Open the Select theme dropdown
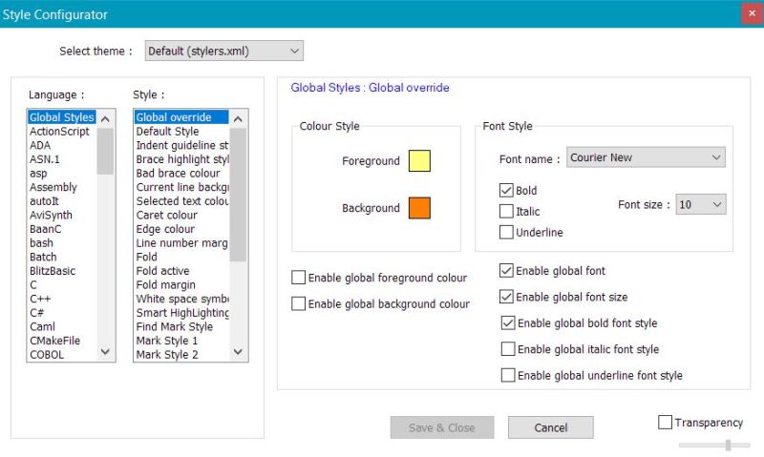Screen dimensions: 764x457 tap(224, 51)
